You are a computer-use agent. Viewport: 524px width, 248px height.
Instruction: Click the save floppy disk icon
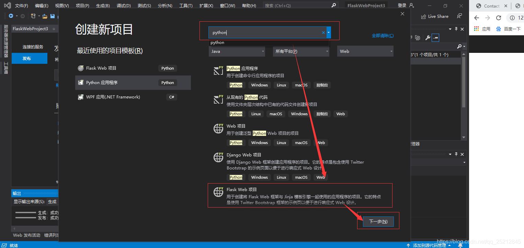(53, 16)
